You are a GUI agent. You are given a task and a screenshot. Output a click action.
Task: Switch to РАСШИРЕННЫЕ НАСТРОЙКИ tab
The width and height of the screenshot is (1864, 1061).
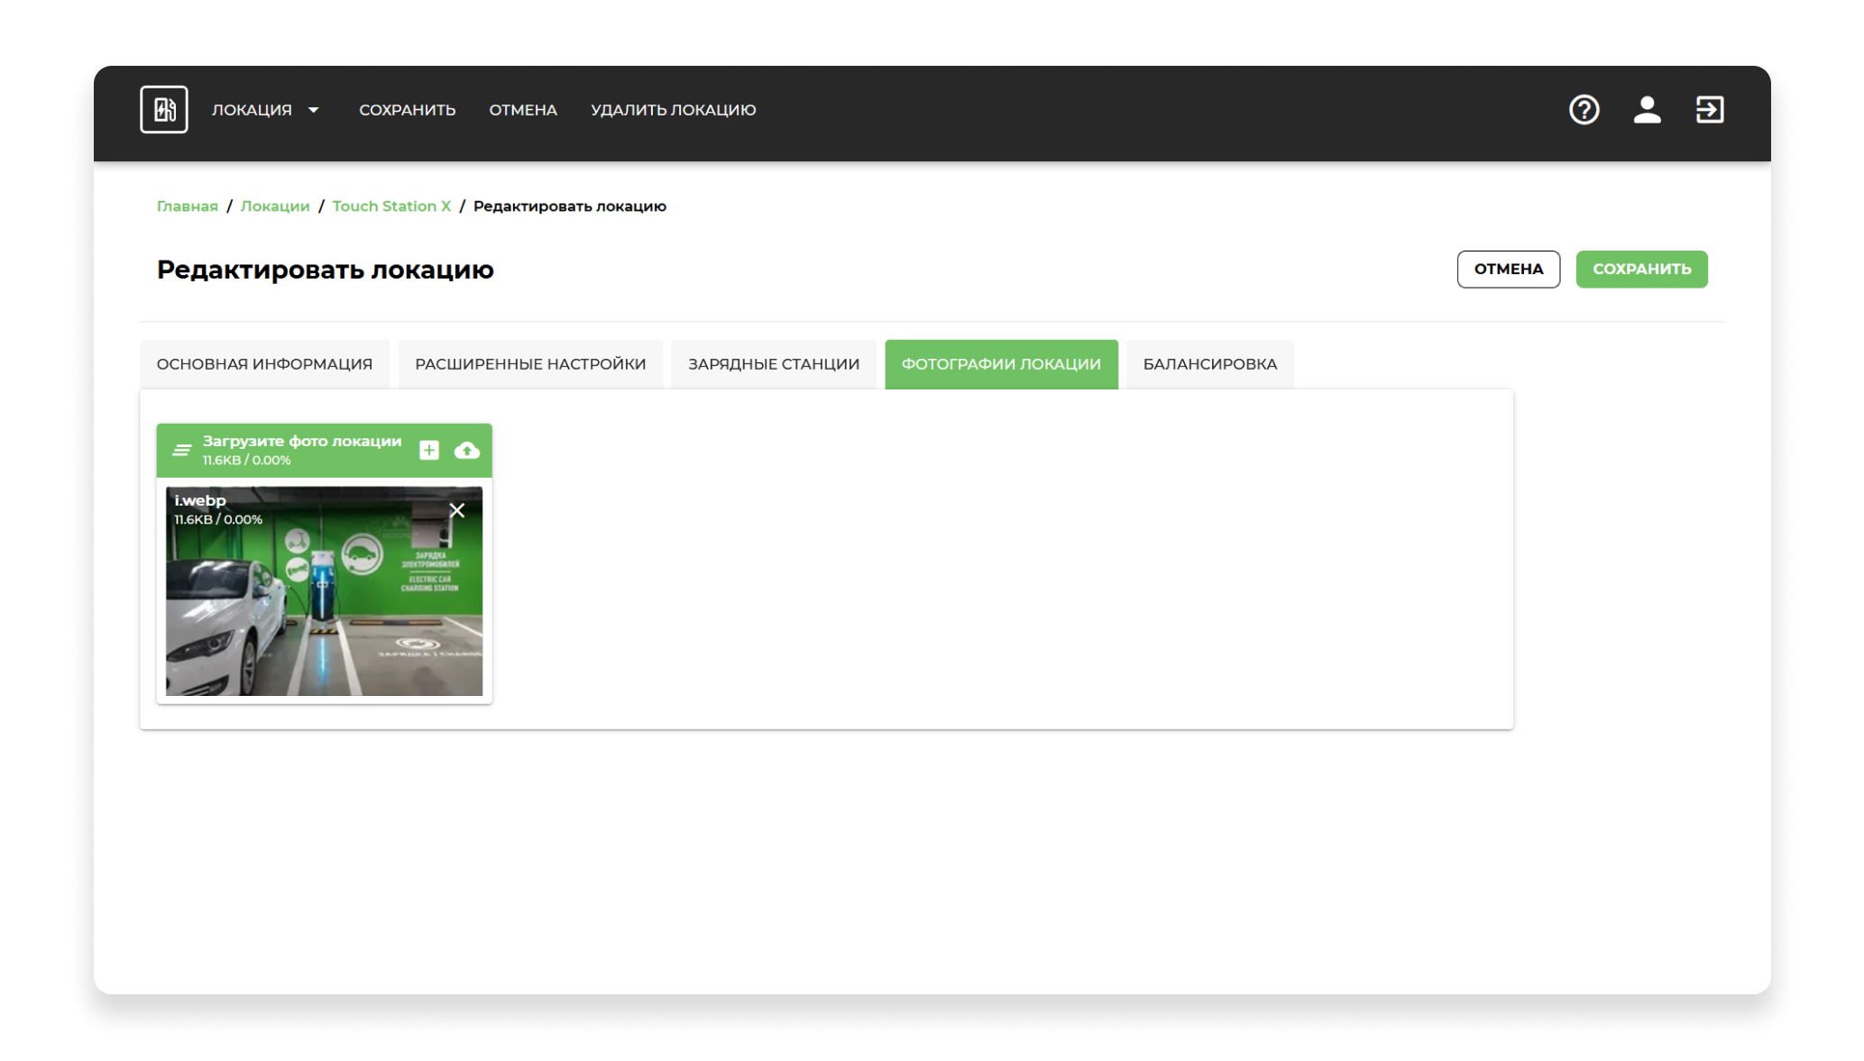coord(530,364)
